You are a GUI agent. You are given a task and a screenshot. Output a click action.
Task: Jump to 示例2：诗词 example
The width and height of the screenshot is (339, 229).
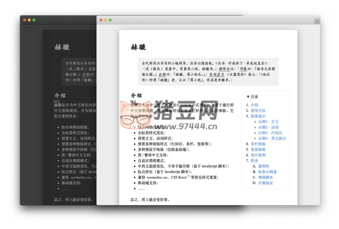point(268,127)
